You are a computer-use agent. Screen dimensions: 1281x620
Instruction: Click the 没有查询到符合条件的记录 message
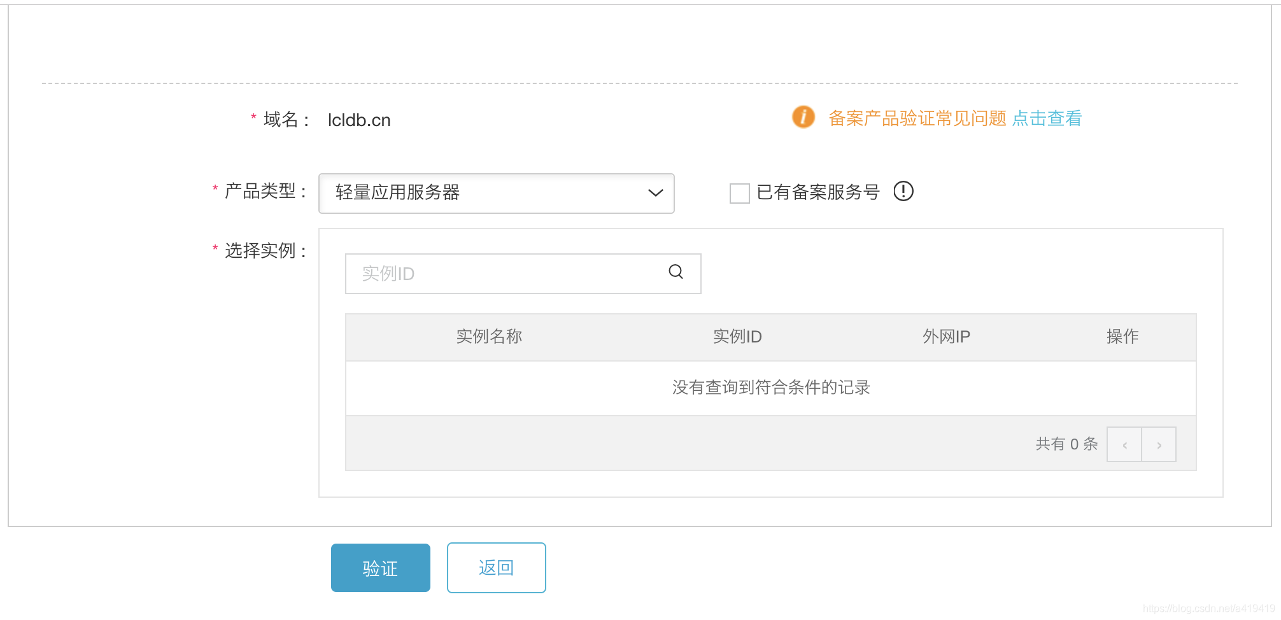coord(771,387)
